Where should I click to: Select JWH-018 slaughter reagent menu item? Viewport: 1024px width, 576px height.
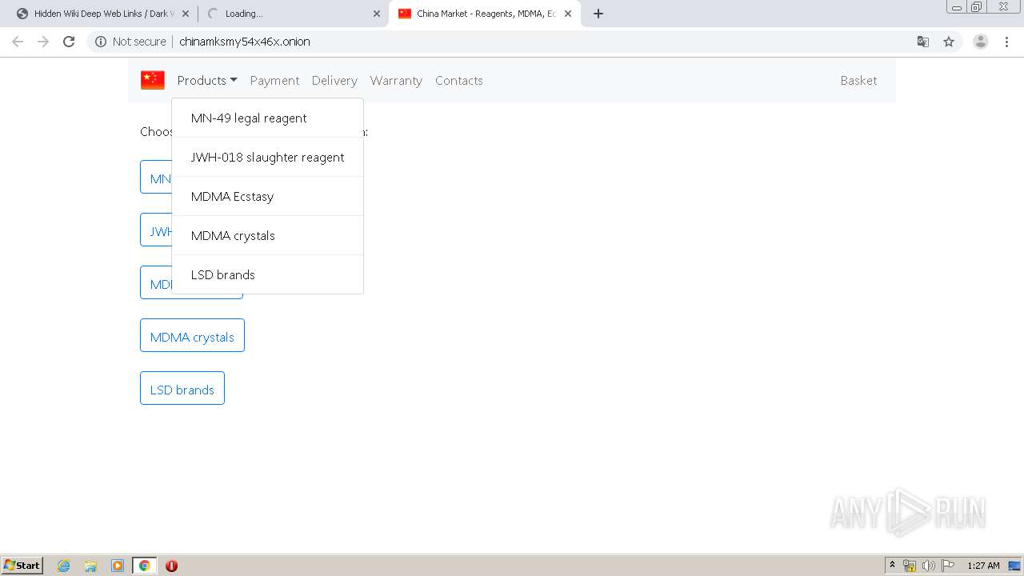click(267, 157)
